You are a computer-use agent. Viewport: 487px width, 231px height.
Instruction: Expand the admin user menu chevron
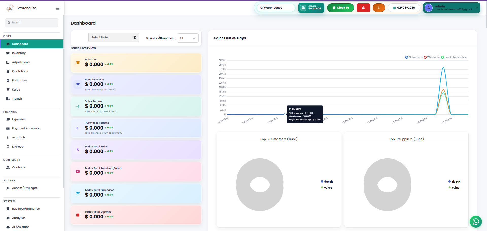pyautogui.click(x=477, y=8)
